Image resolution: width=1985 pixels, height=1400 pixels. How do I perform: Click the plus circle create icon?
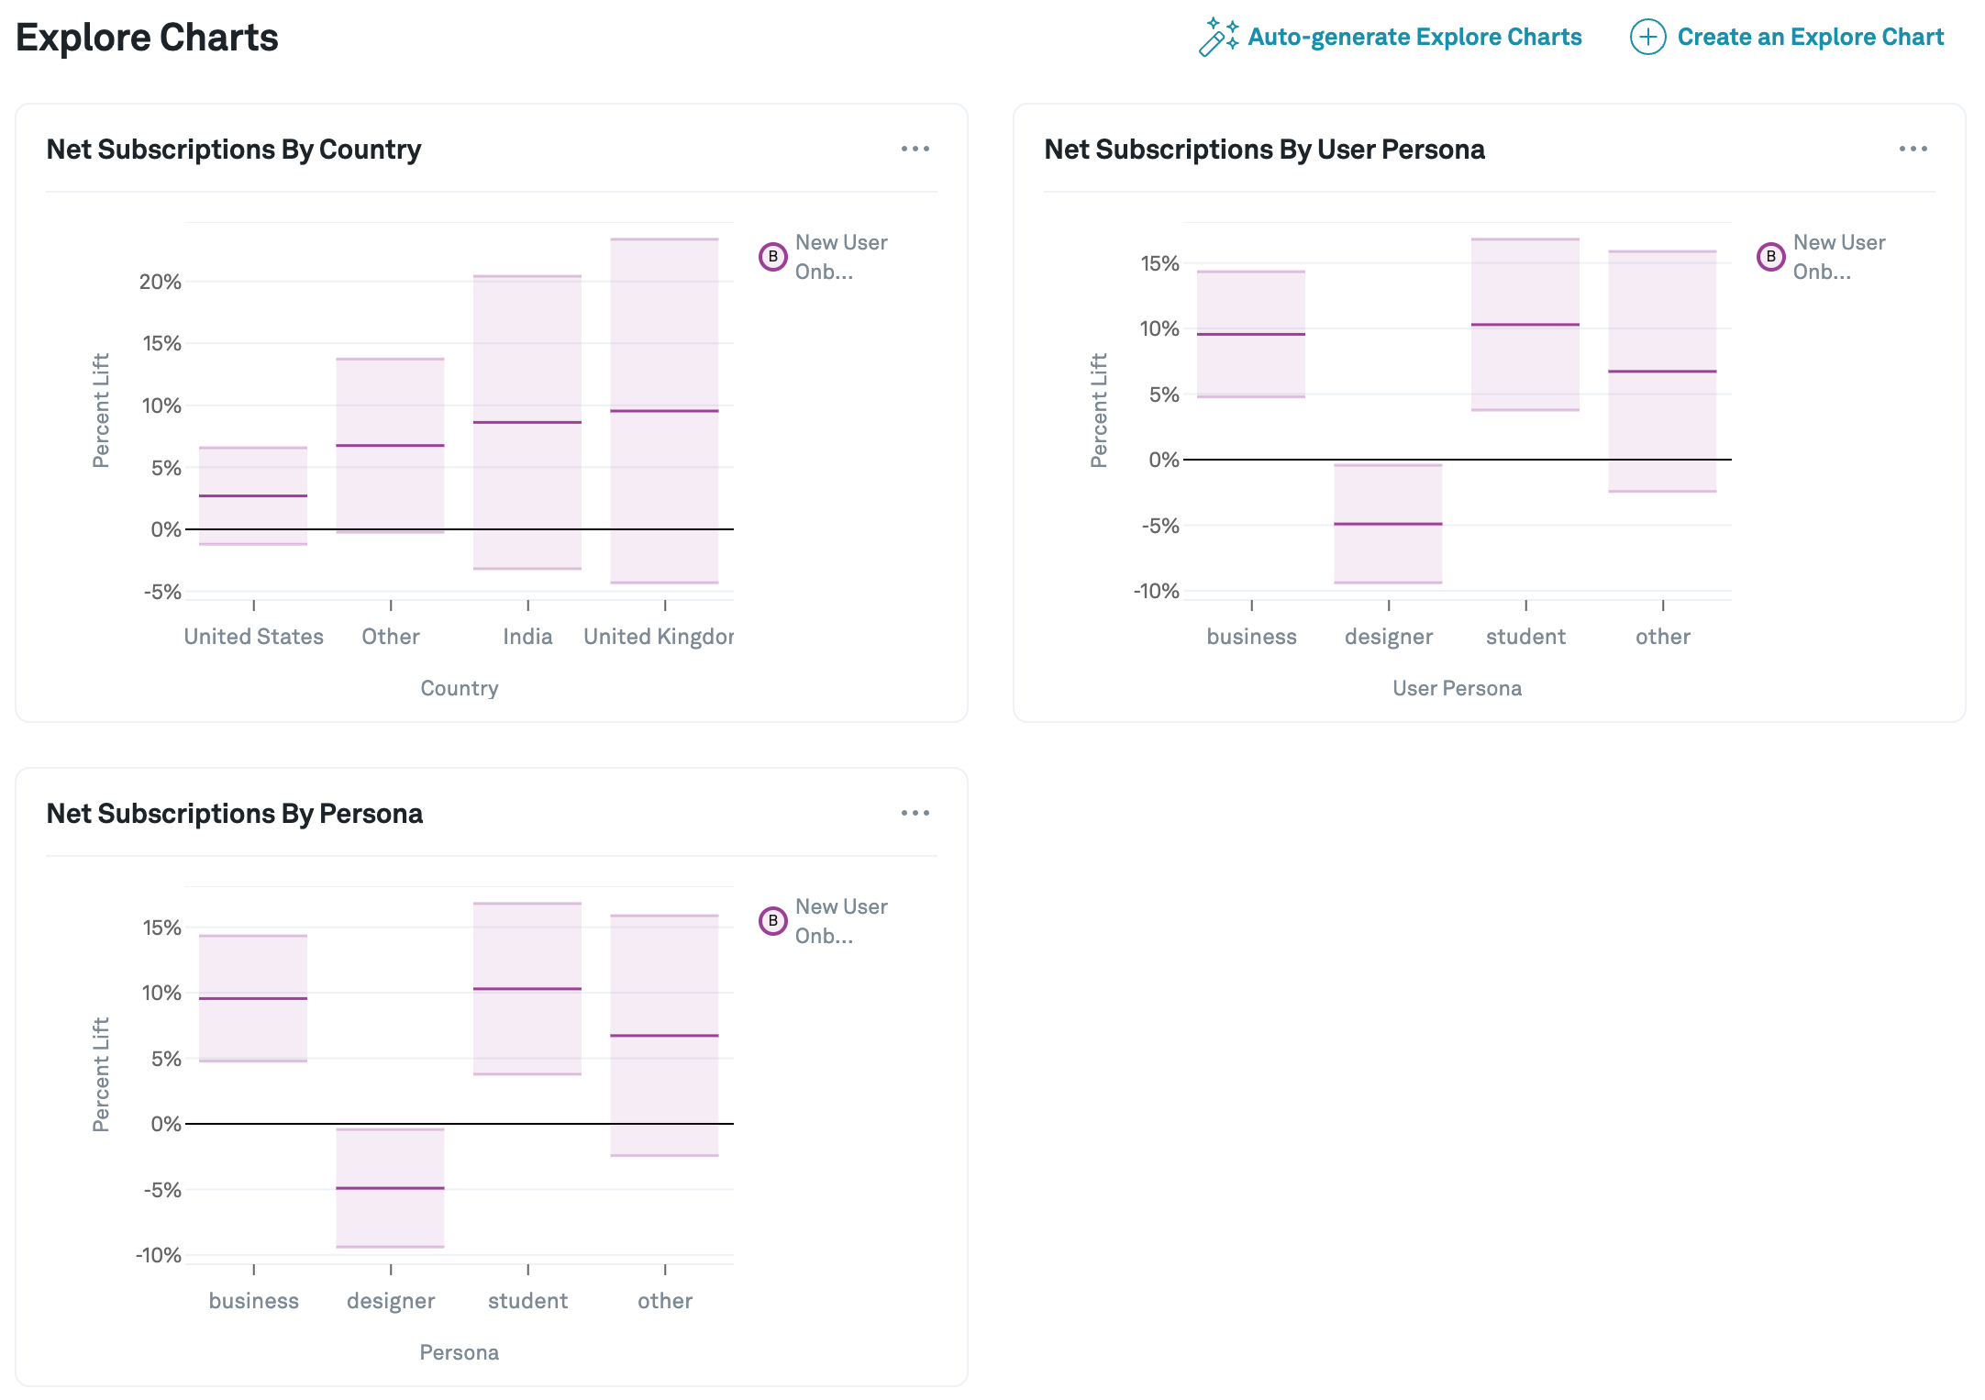click(x=1647, y=37)
